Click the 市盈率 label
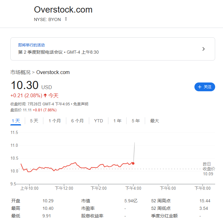The height and width of the screenshot is (223, 223). tap(88, 208)
